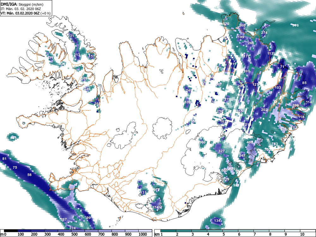This screenshot has height=237, width=316.
Task: Click visibility value 976 on the map
Action: [x=295, y=25]
